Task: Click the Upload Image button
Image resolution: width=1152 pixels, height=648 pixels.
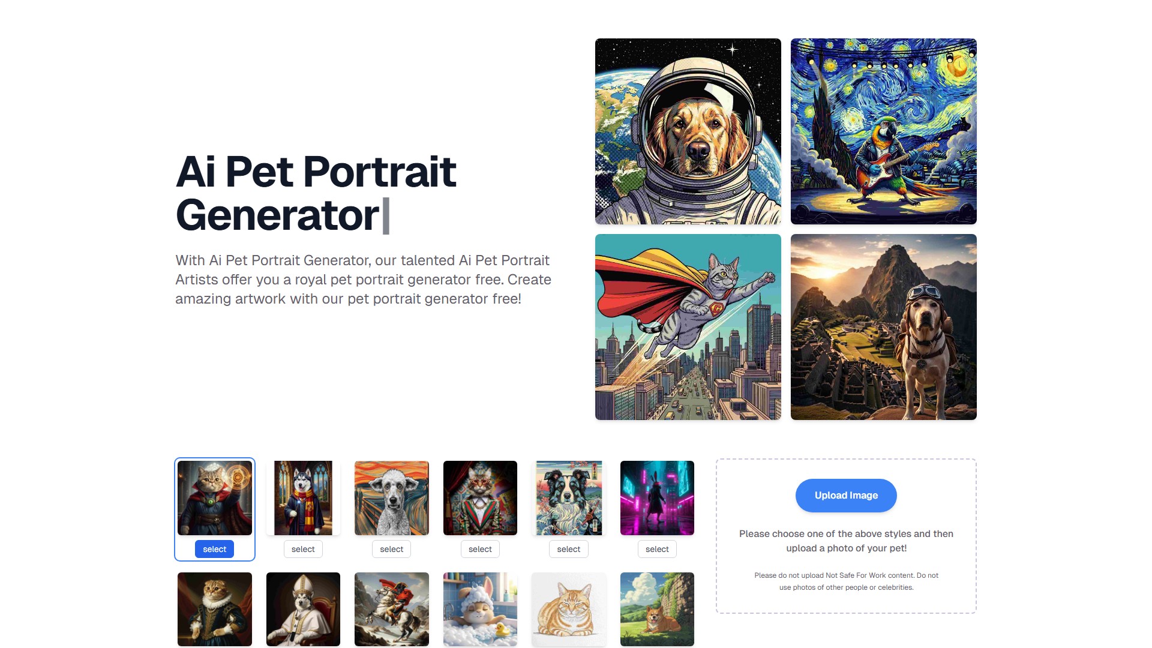Action: tap(846, 496)
